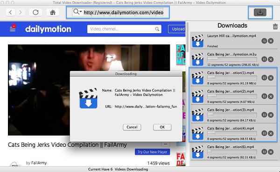The width and height of the screenshot is (280, 172).
Task: Open the home page icon
Action: (x=53, y=12)
